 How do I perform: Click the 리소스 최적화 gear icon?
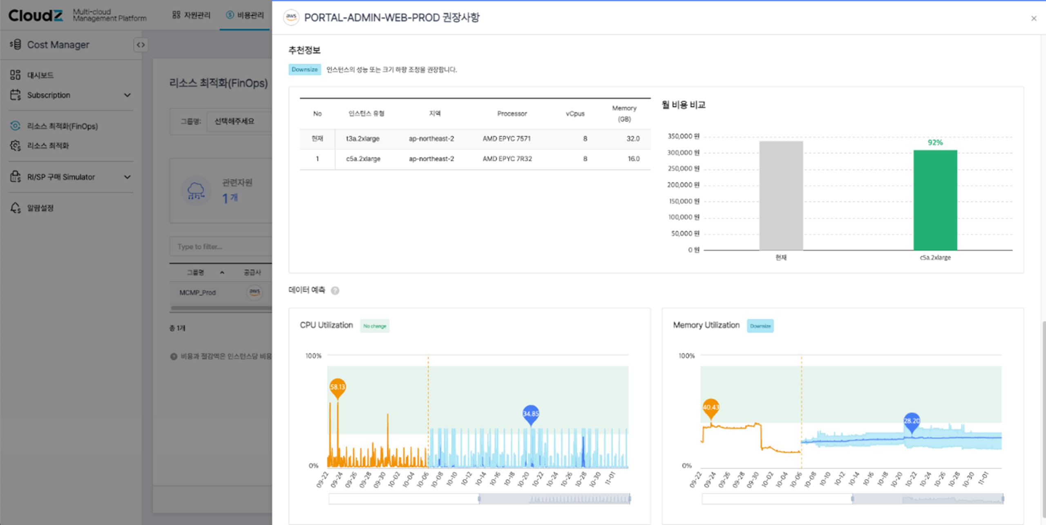point(15,145)
